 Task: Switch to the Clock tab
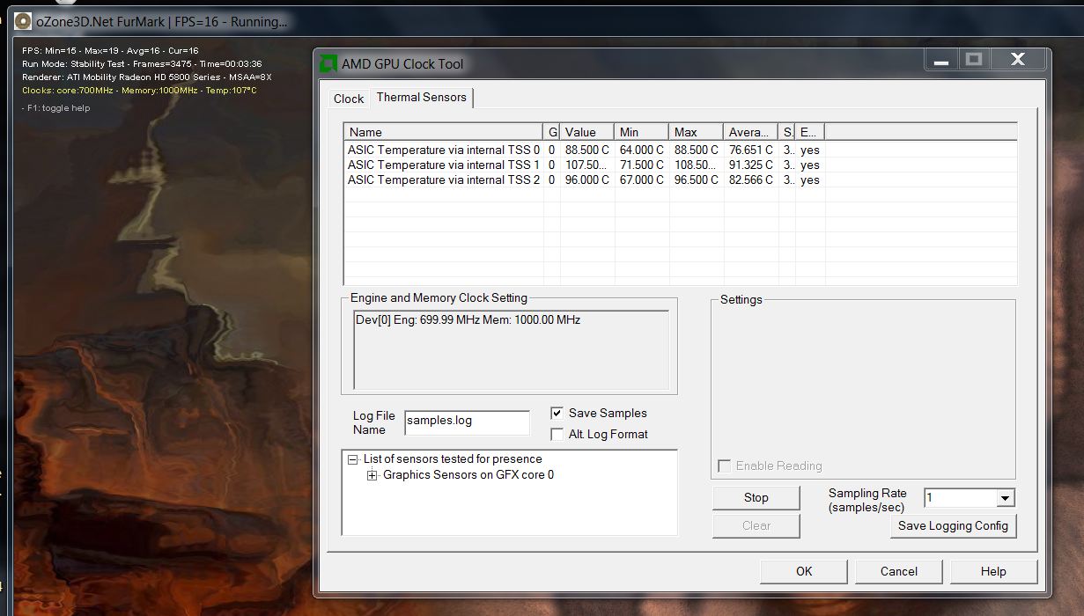coord(349,99)
